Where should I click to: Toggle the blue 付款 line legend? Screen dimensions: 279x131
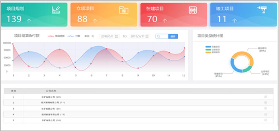tap(74, 36)
